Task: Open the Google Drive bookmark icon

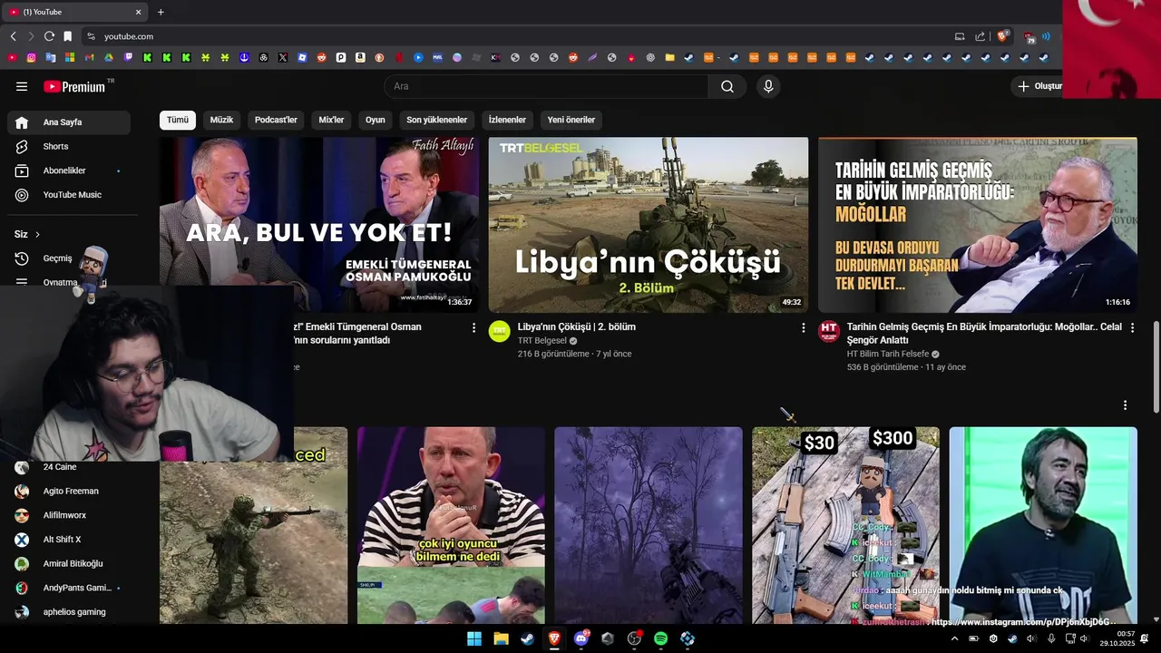Action: [109, 57]
